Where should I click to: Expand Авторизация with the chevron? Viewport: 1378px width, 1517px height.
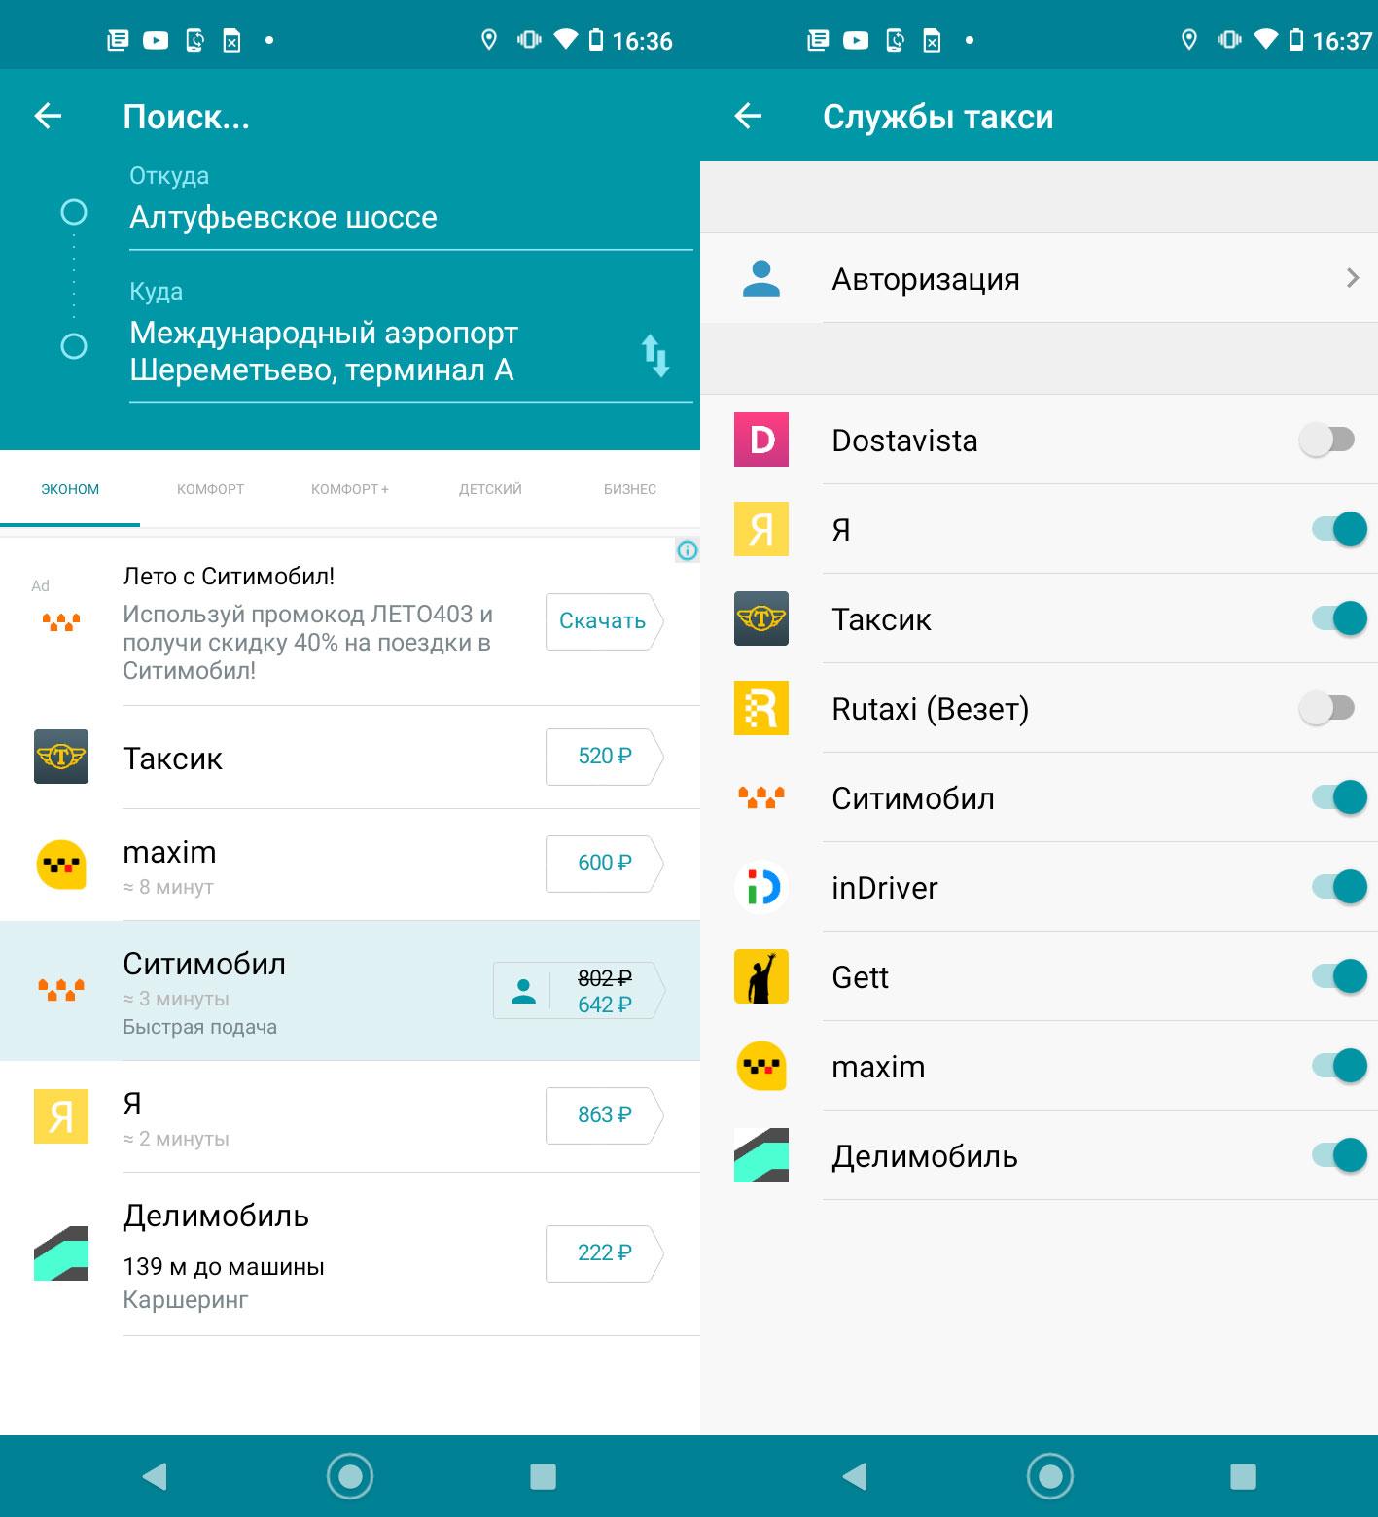(1353, 279)
